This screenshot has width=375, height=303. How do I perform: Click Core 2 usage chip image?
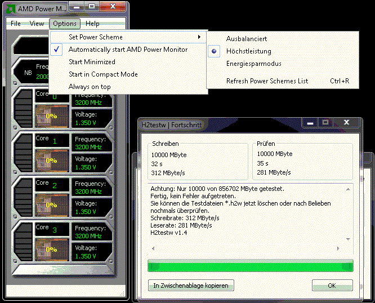point(52,205)
